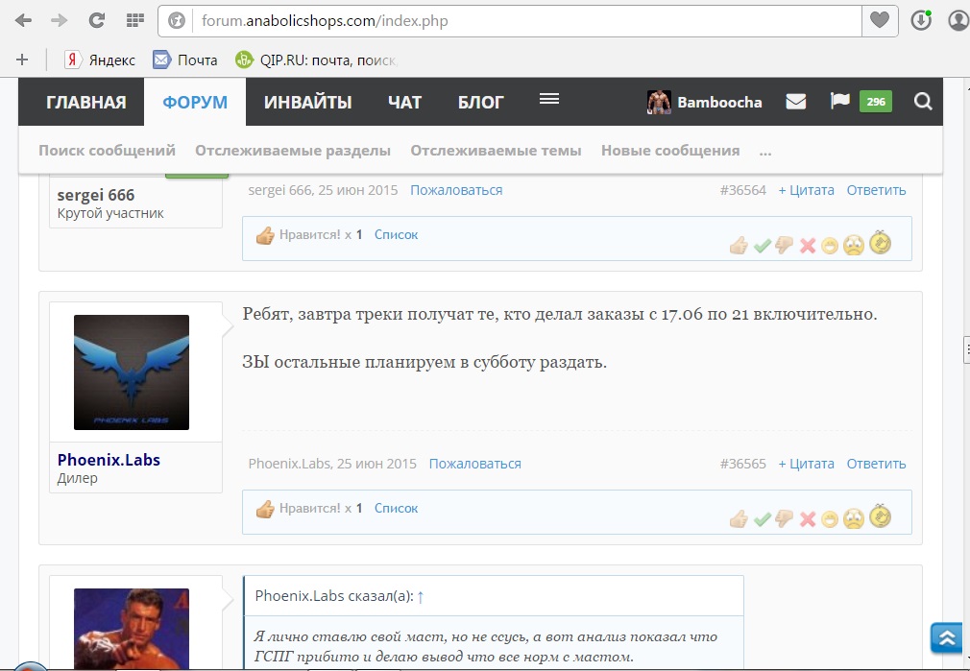
Task: Expand the ellipsis in the sub-navigation
Action: point(765,151)
